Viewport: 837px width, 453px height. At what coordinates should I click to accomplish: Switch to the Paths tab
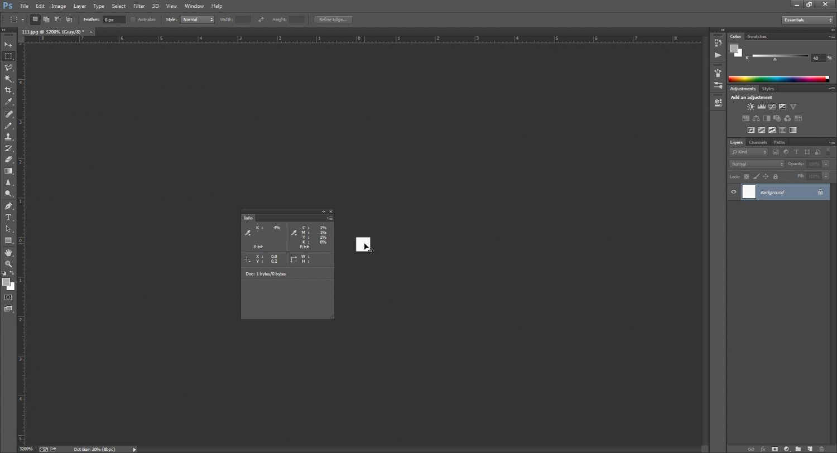(779, 142)
